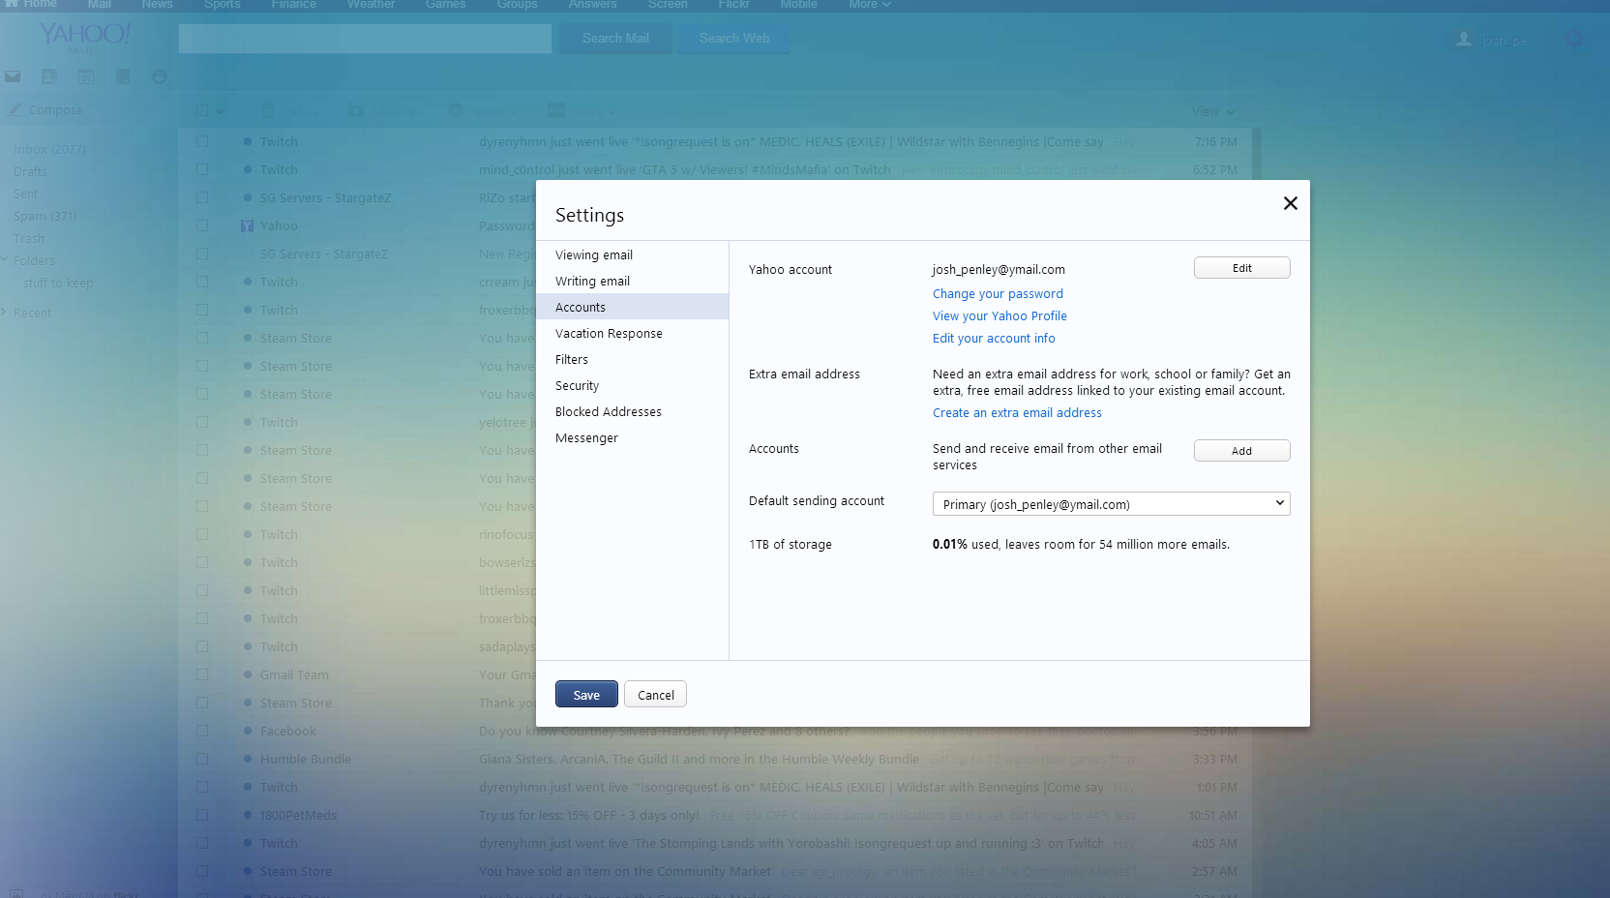Click the Yahoo Mail logo
The width and height of the screenshot is (1610, 898).
(x=84, y=37)
